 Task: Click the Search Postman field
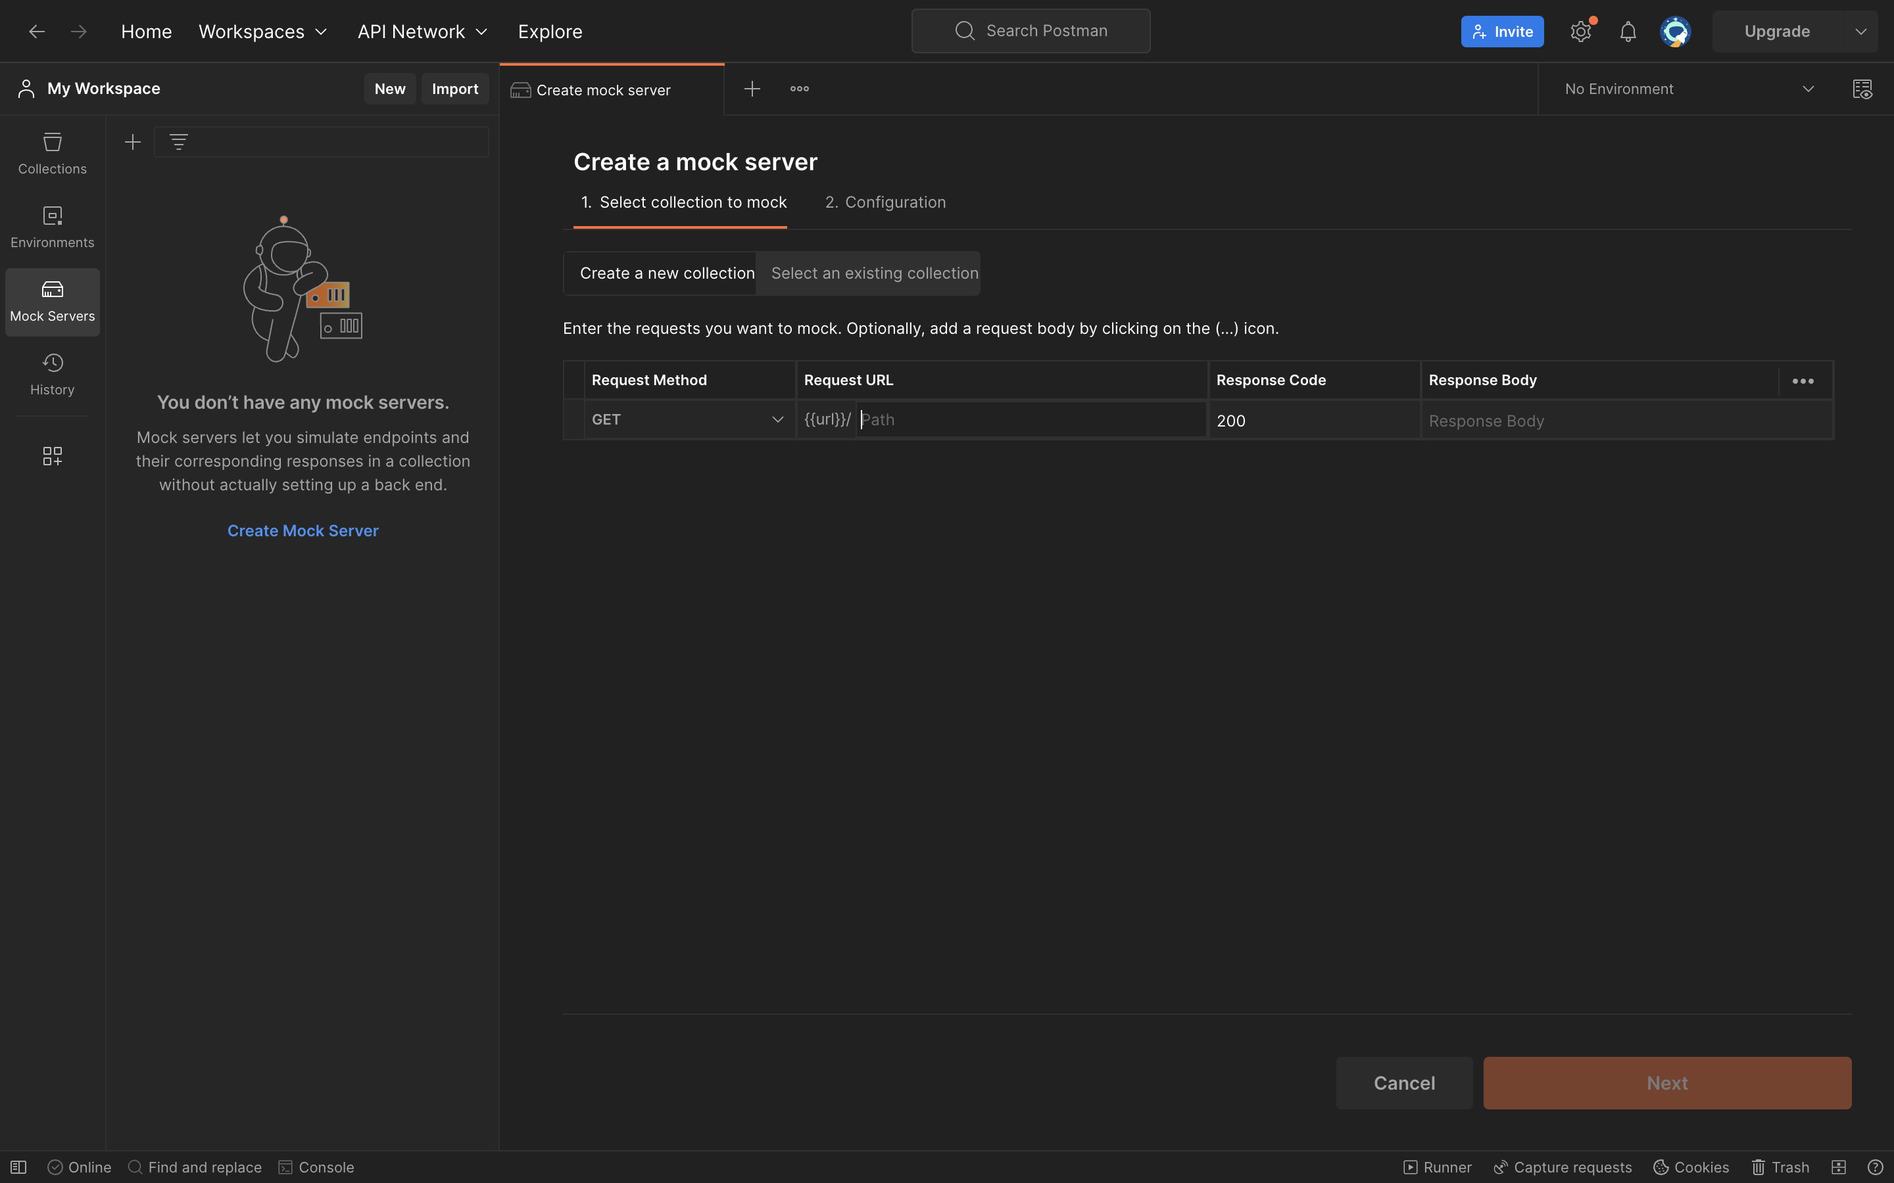coord(1031,30)
